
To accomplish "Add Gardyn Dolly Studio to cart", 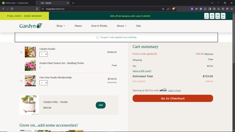I will [x=101, y=105].
